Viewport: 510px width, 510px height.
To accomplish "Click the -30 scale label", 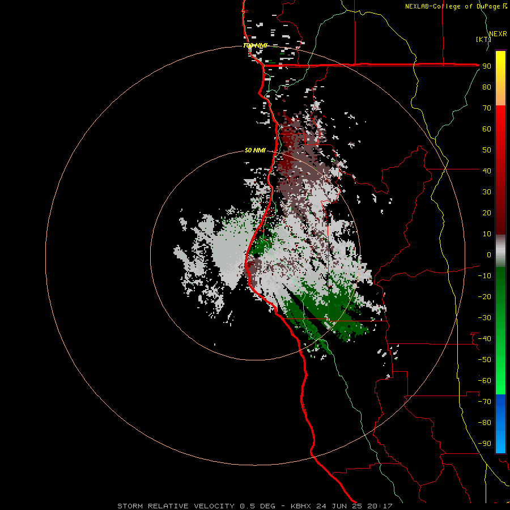I will click(484, 318).
